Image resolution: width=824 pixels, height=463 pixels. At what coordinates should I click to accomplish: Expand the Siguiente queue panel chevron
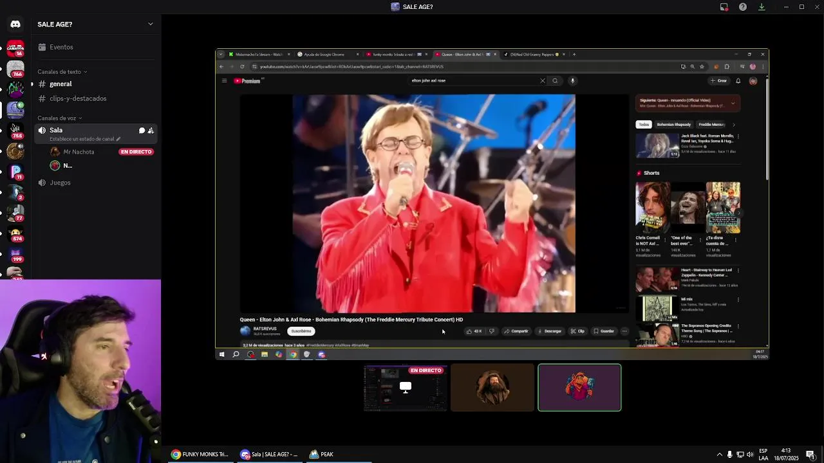(x=733, y=103)
